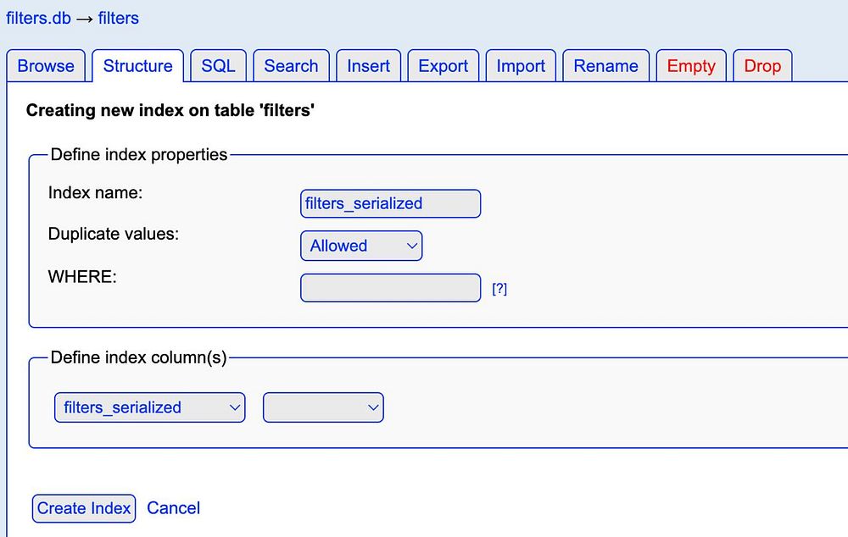Open the [?] help link beside WHERE
Viewport: 848px width, 537px height.
point(499,289)
